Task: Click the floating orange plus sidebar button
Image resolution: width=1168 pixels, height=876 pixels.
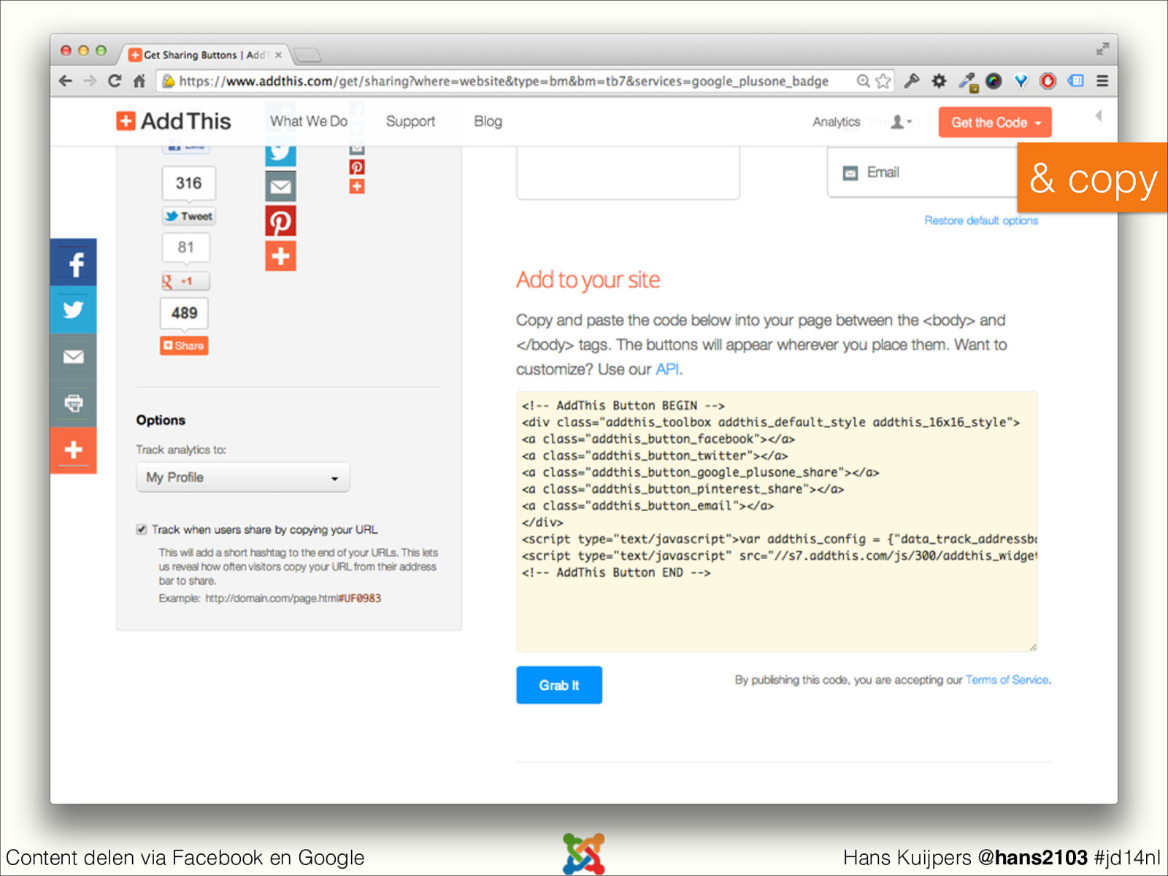Action: point(74,450)
